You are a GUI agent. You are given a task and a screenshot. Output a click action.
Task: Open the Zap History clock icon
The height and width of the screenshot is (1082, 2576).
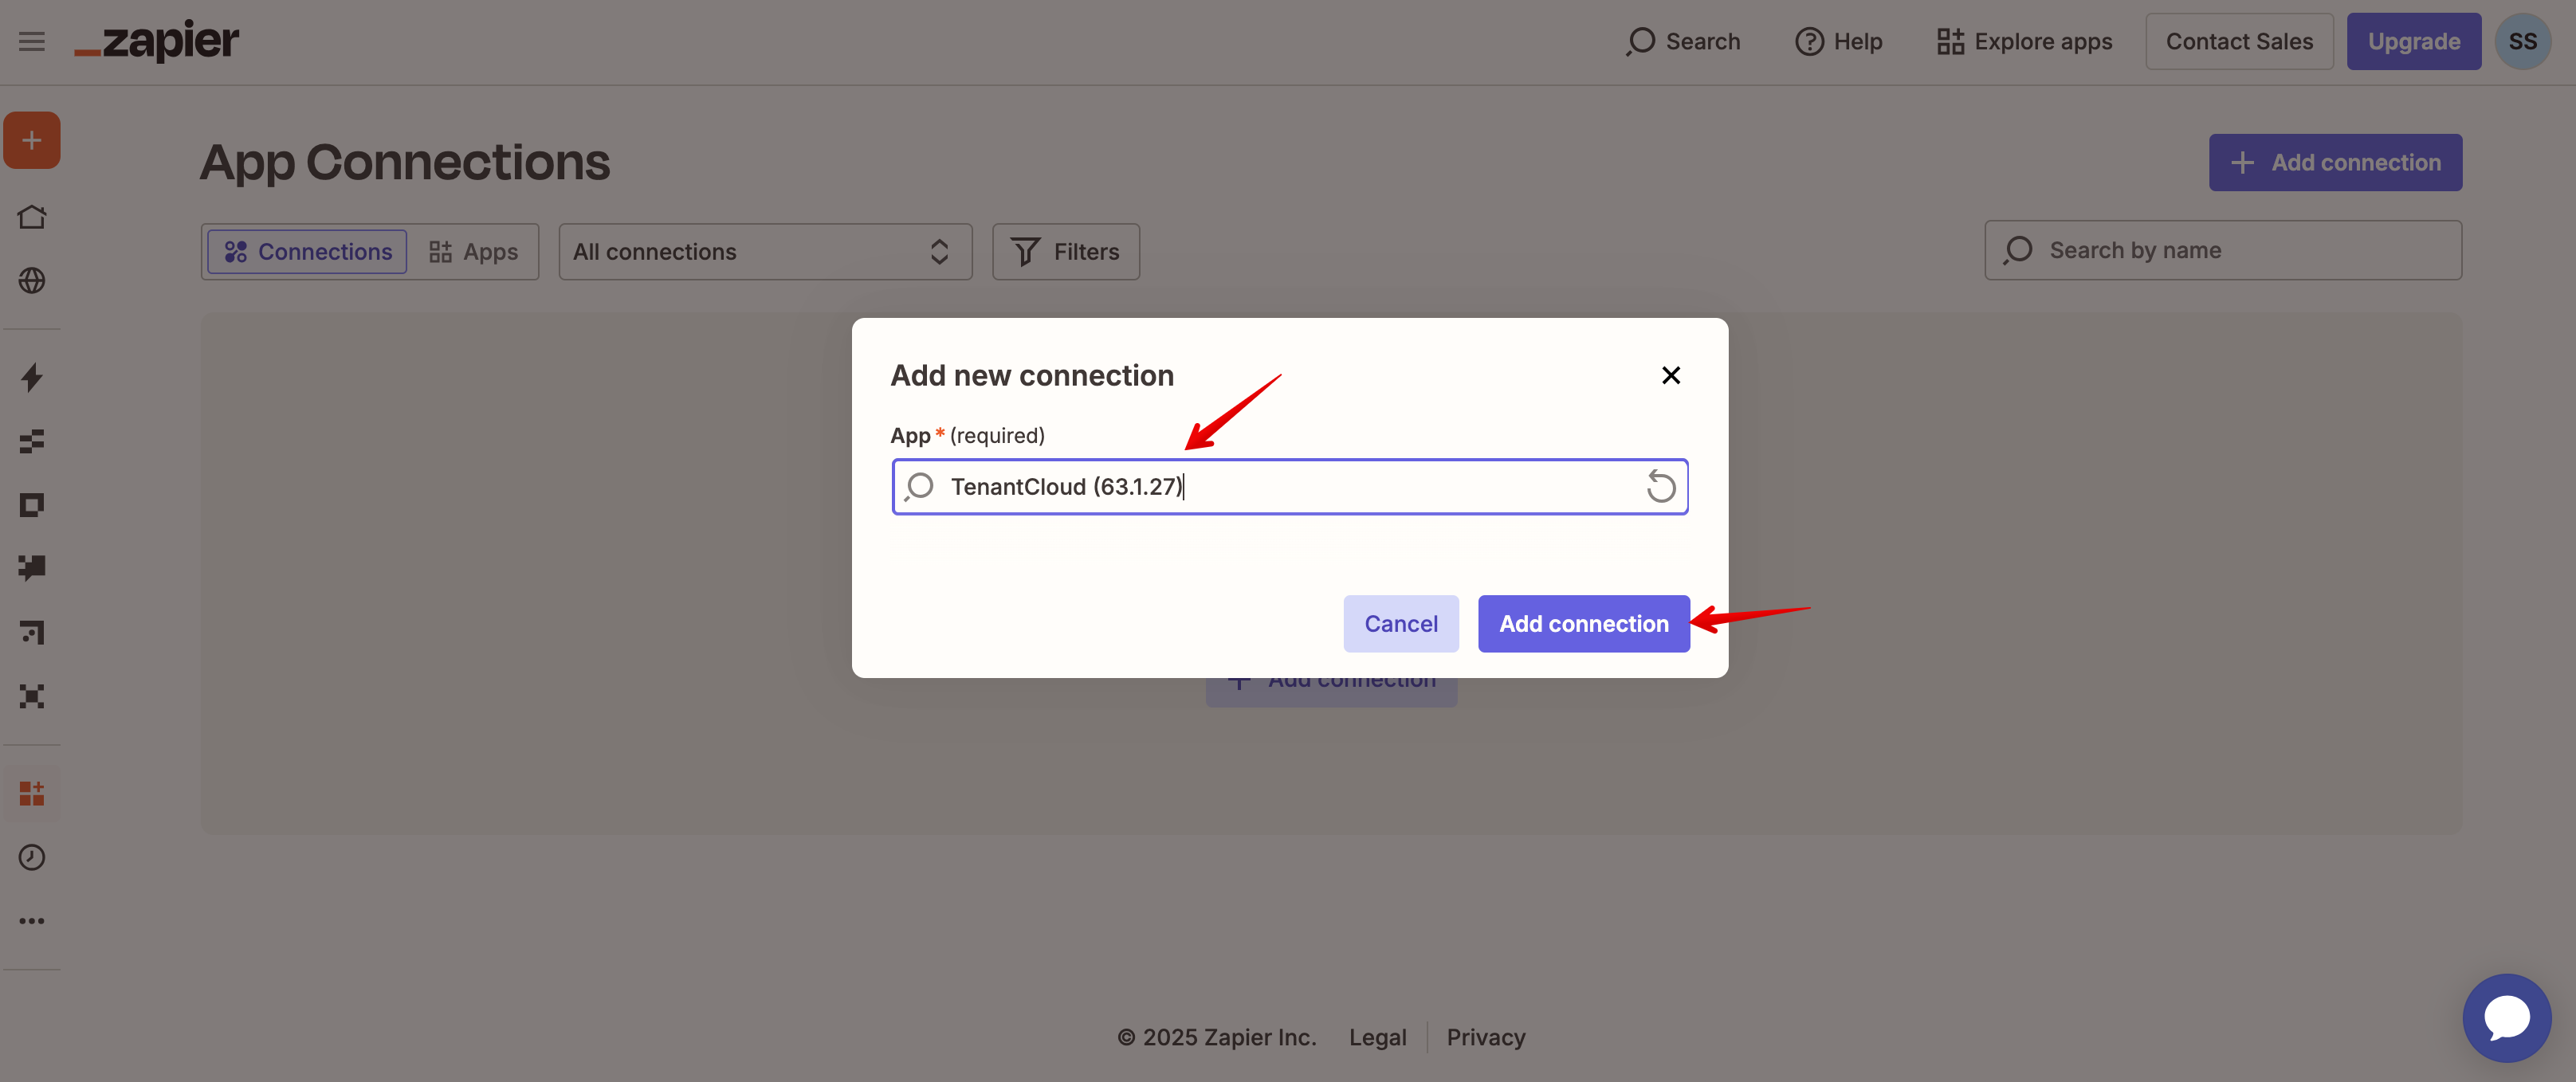pyautogui.click(x=32, y=857)
